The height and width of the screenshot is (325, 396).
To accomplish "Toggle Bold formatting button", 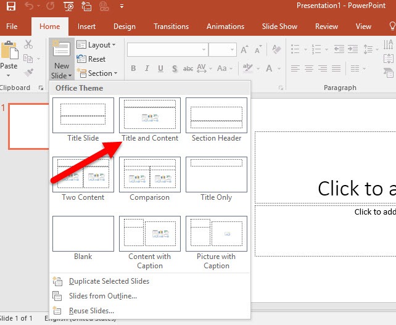I will (x=133, y=68).
